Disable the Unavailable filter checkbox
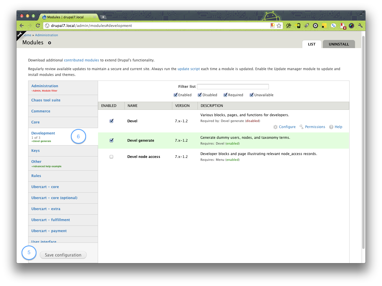Image resolution: width=382 pixels, height=286 pixels. coord(251,95)
